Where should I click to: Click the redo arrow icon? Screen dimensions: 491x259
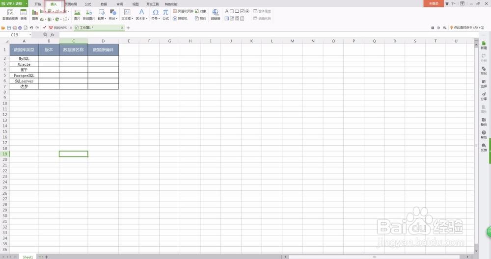coord(37,28)
